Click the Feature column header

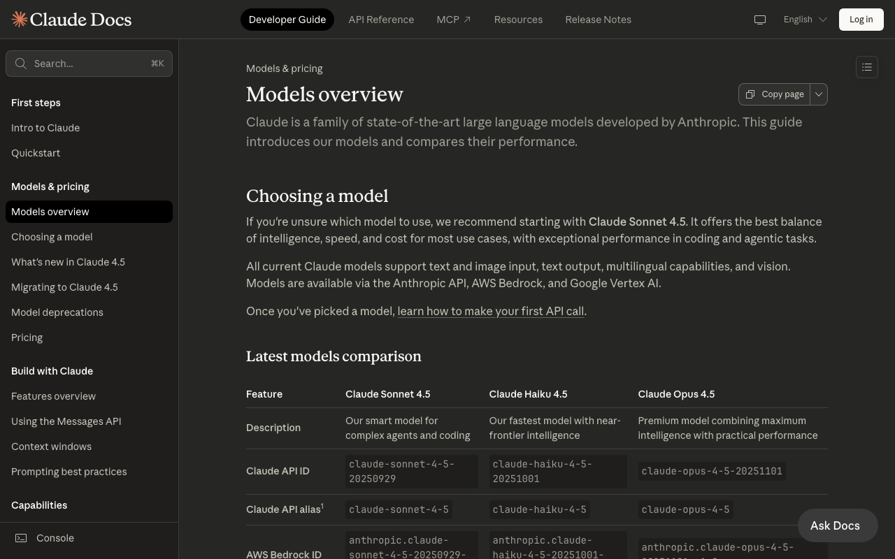[x=264, y=394]
